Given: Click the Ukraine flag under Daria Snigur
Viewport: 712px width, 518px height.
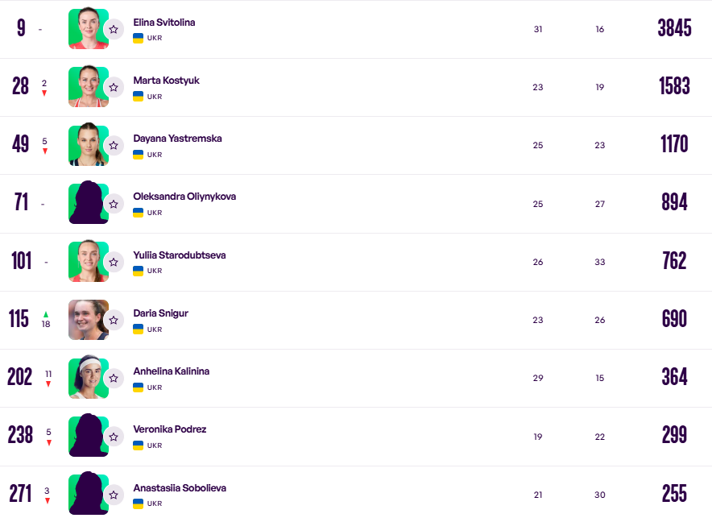Looking at the screenshot, I should tap(138, 329).
